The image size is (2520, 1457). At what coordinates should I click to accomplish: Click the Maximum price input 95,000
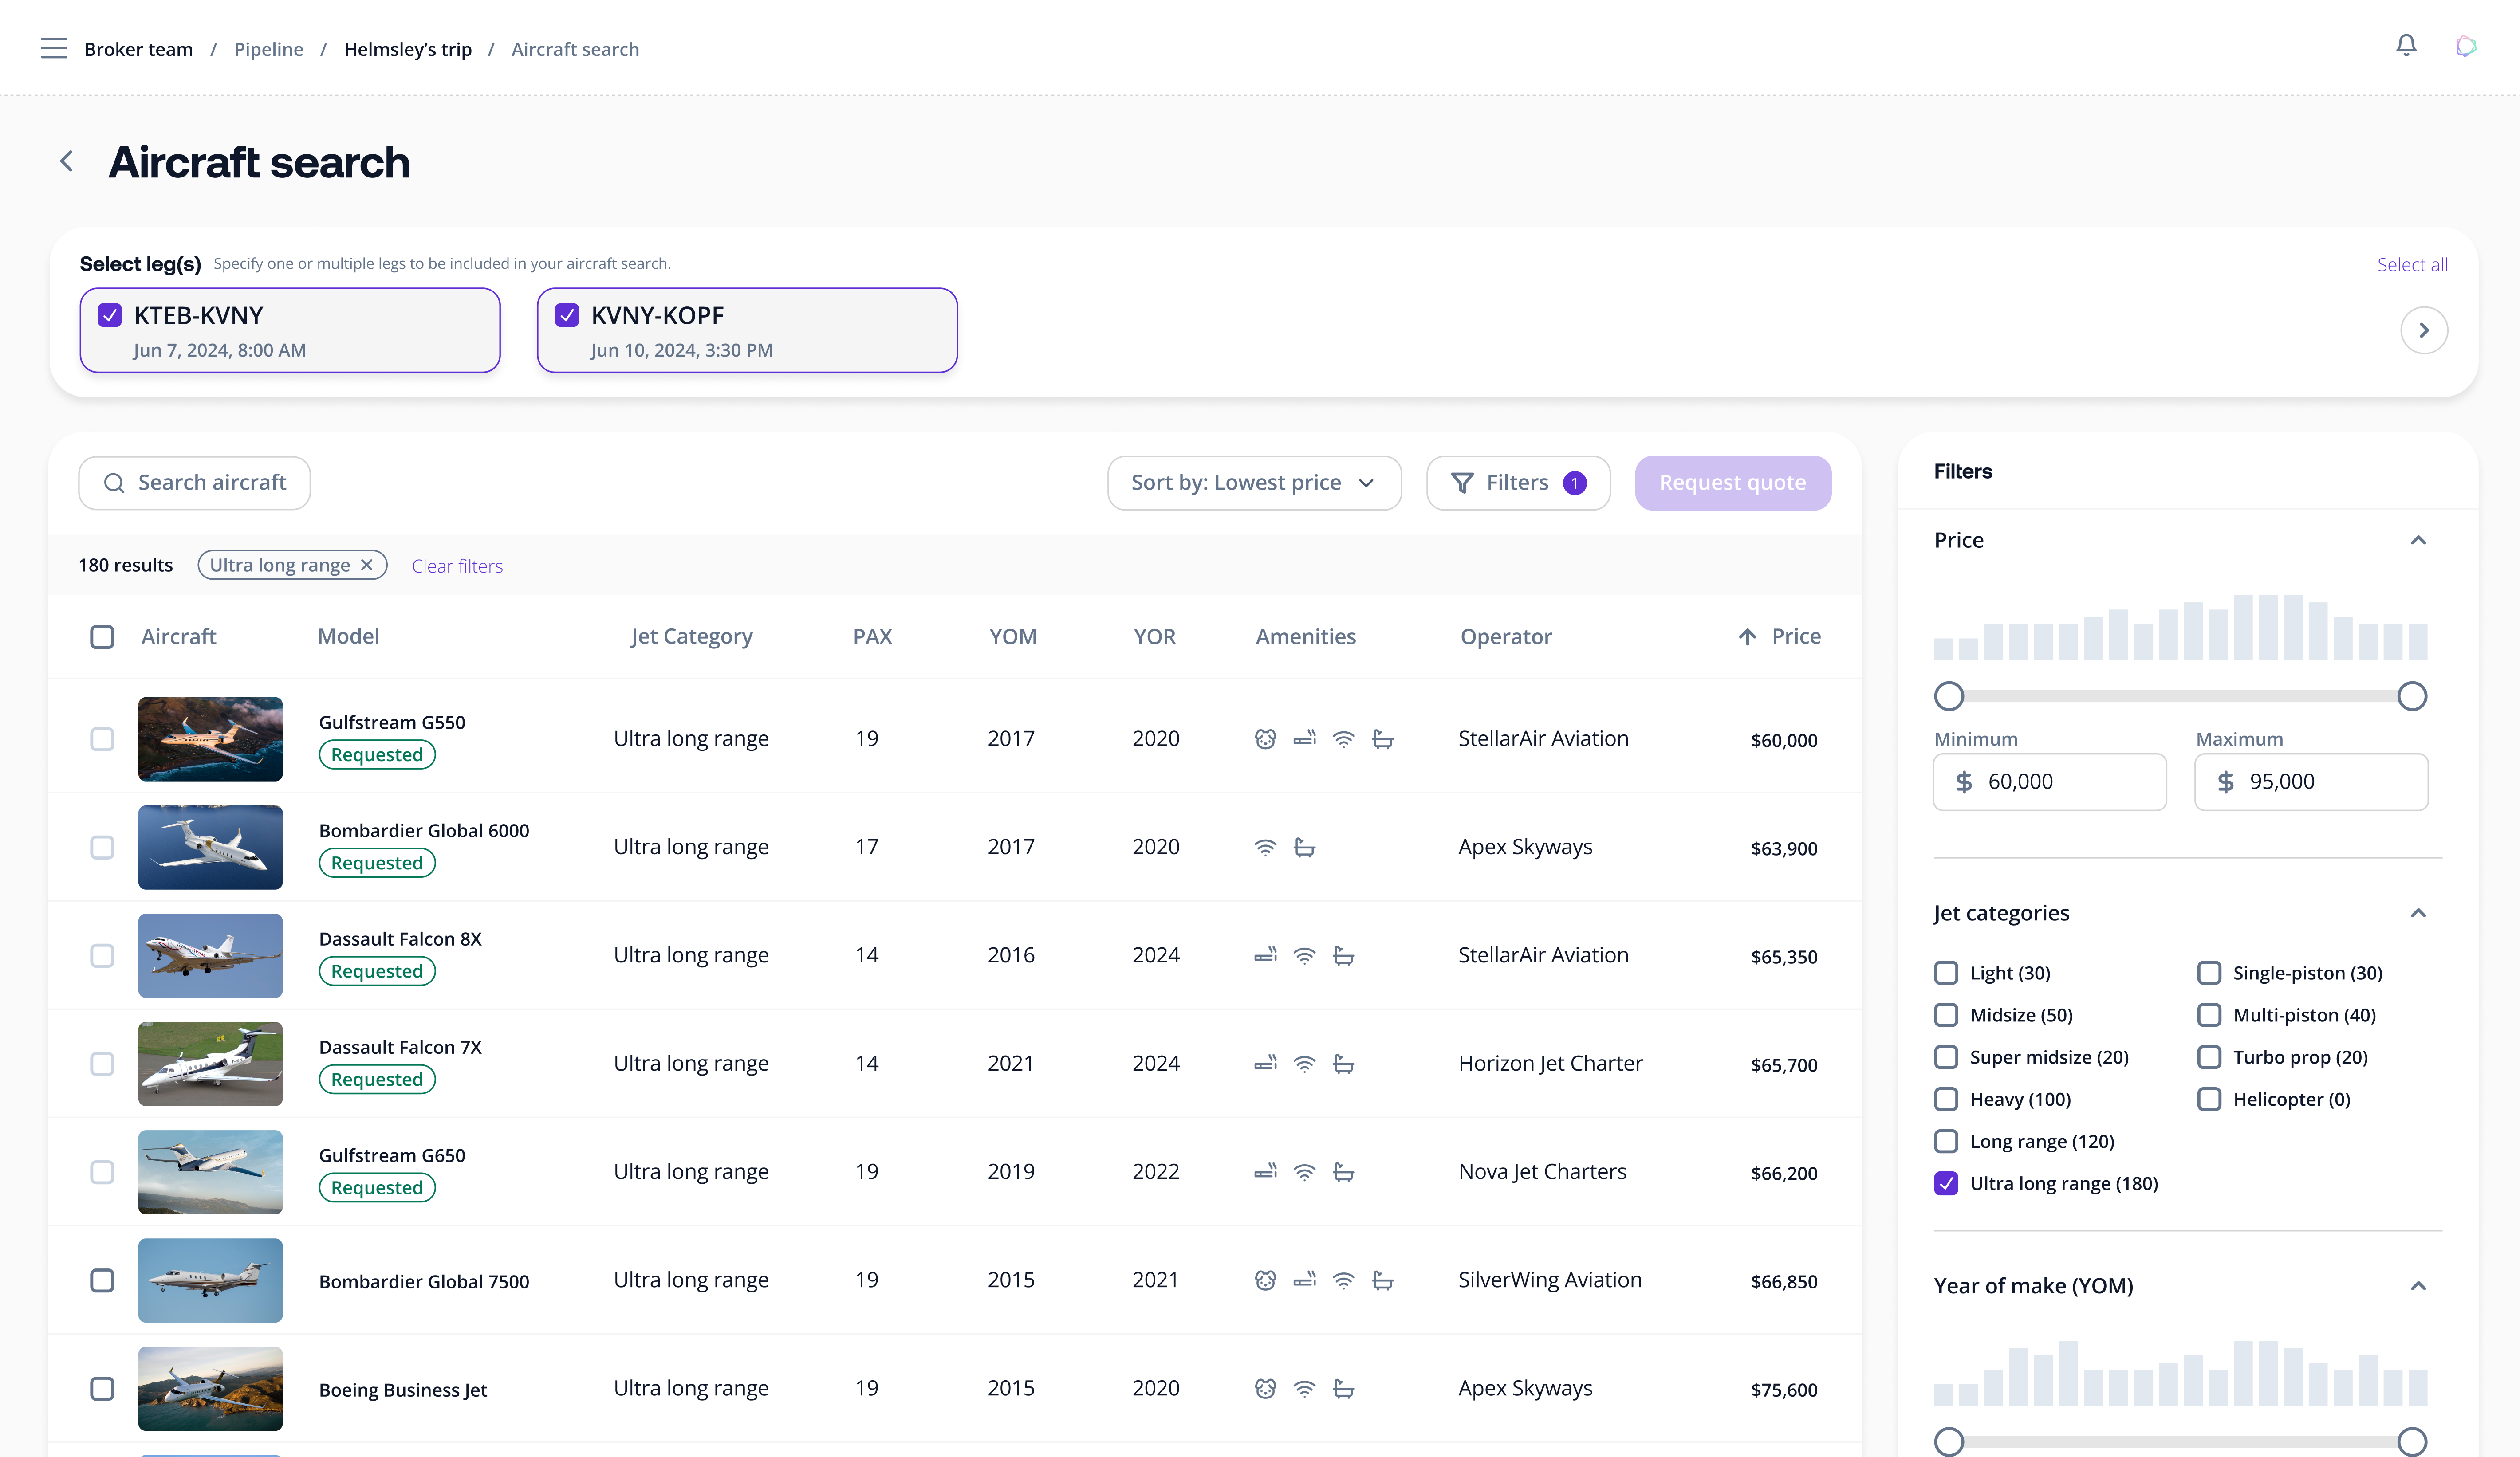tap(2312, 782)
